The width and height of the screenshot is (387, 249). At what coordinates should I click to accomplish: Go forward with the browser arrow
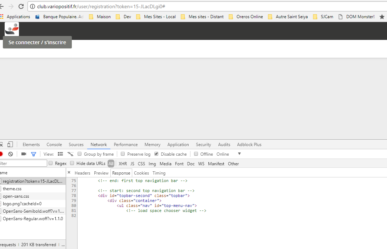pos(11,6)
